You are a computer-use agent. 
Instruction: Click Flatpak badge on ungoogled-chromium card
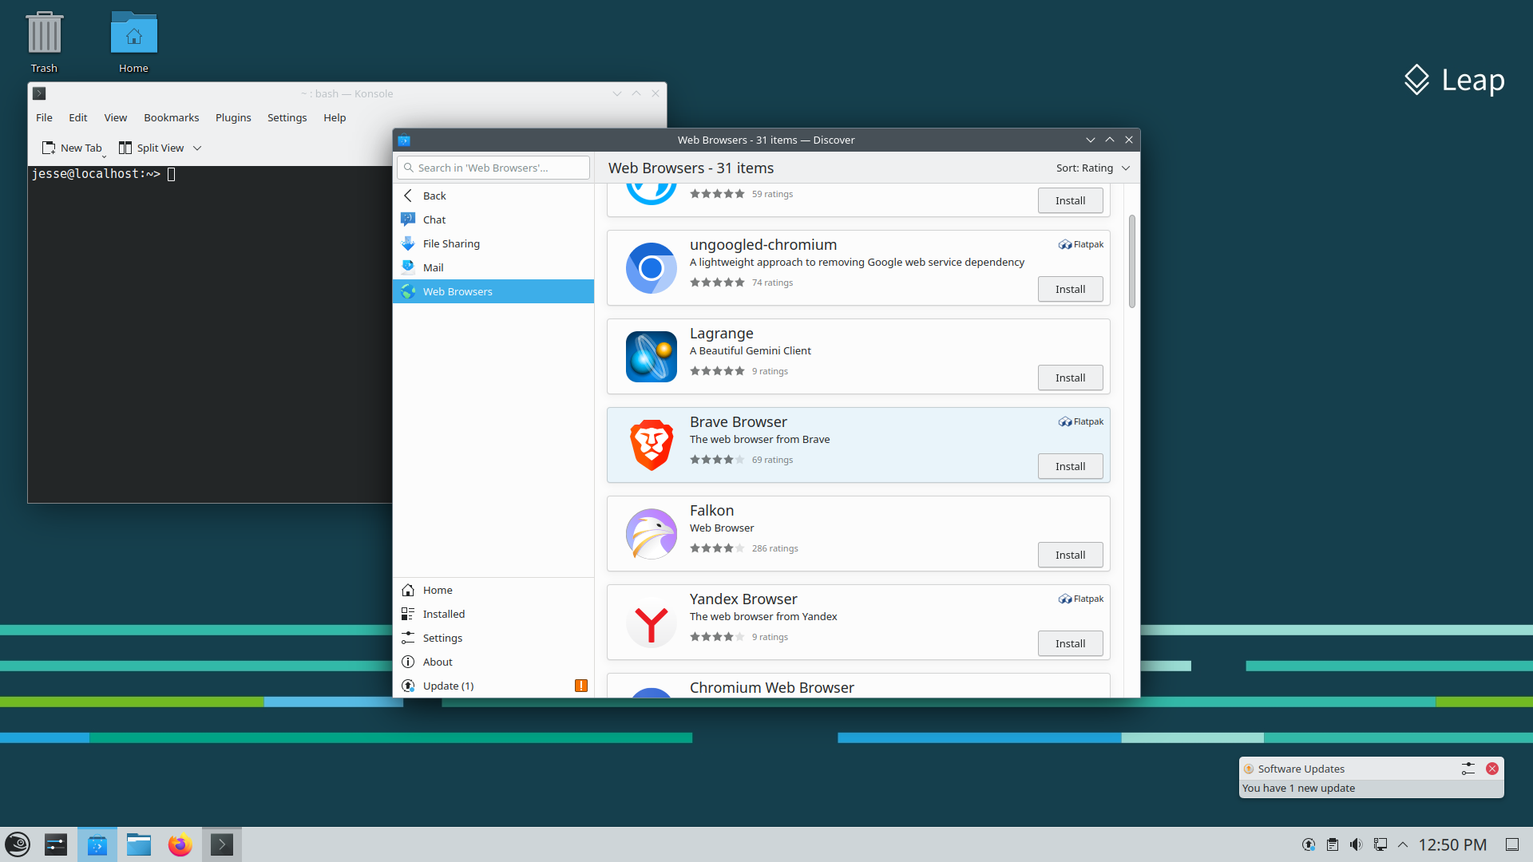(1081, 244)
